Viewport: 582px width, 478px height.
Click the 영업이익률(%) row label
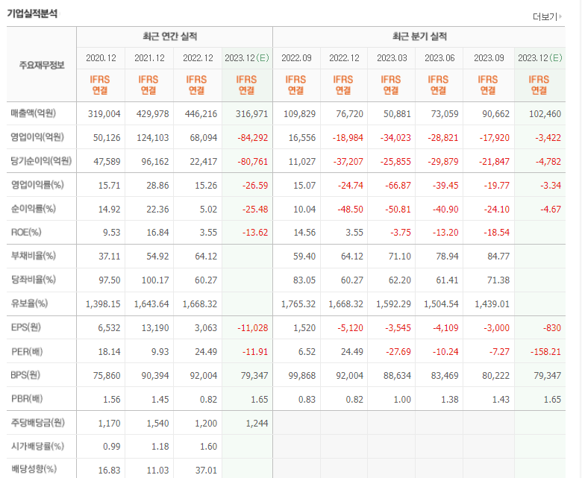[x=37, y=185]
